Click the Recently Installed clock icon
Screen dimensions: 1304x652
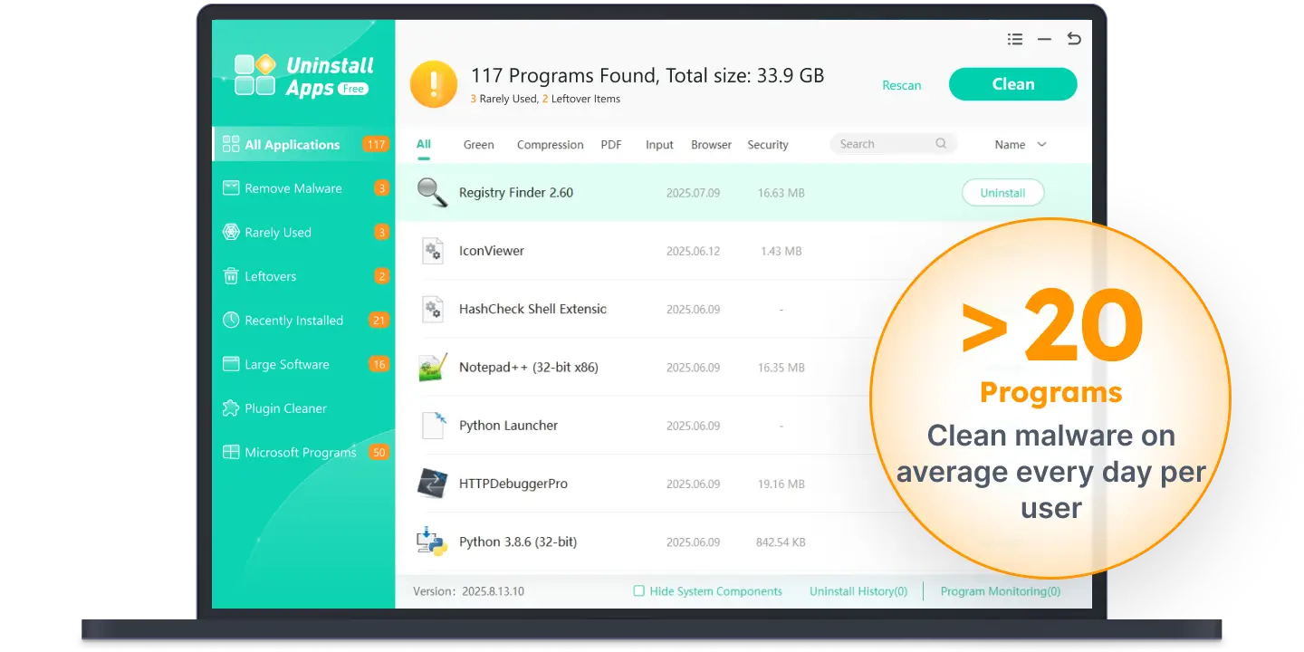tap(230, 320)
